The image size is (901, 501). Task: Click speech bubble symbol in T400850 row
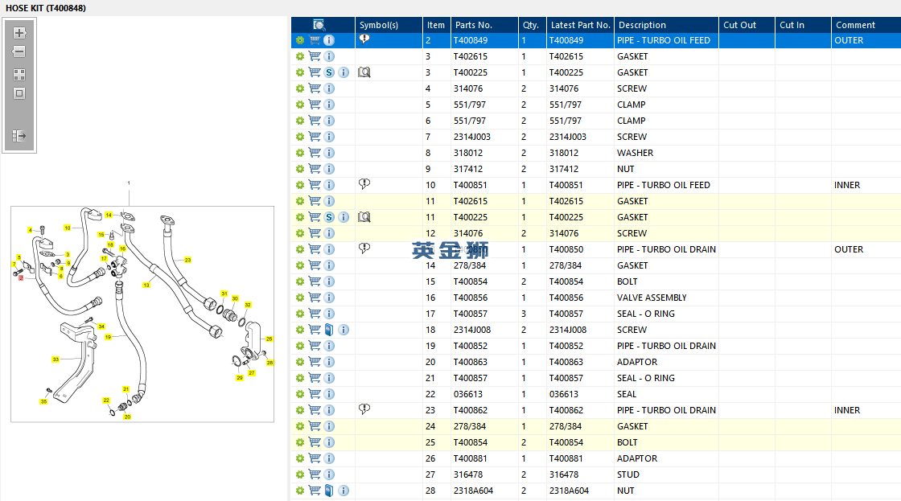point(364,248)
